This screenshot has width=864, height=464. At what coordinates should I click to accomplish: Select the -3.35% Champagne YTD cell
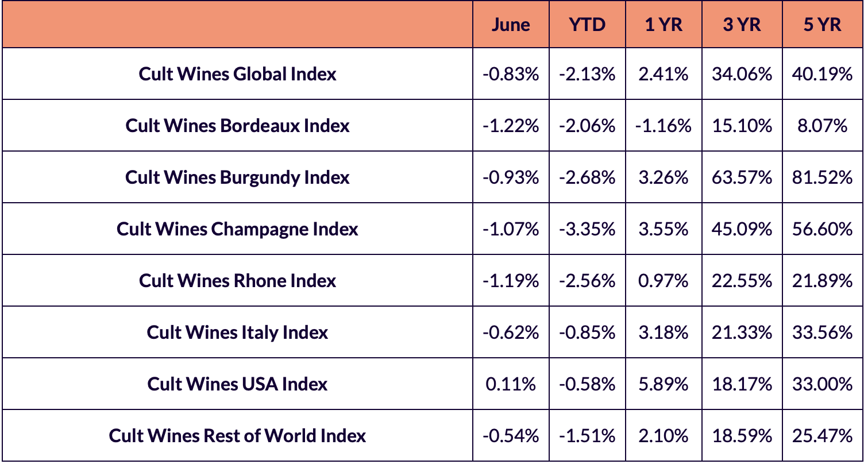(x=587, y=229)
